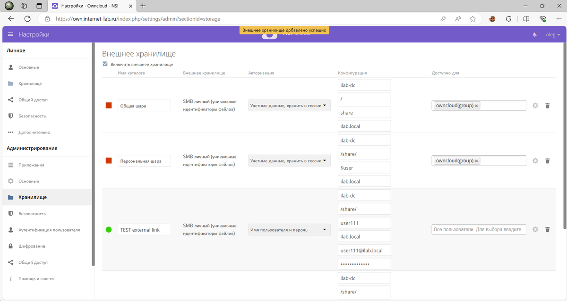Open browser Settings and more menu
567x301 pixels.
(x=558, y=19)
